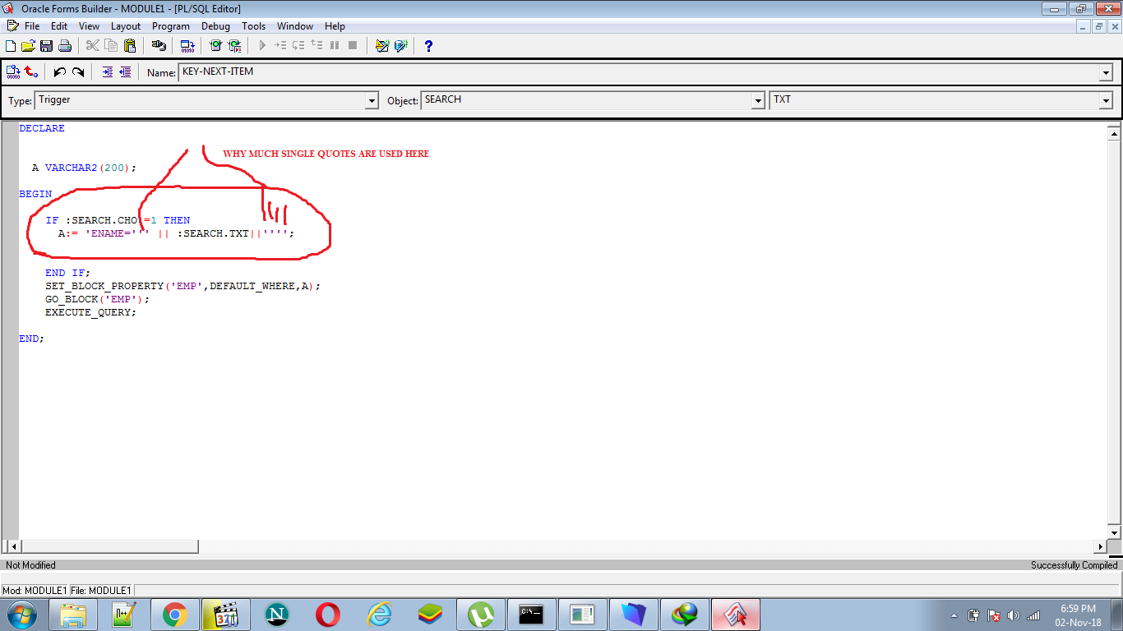Undo the last edit in the PL/SQL editor

[60, 72]
